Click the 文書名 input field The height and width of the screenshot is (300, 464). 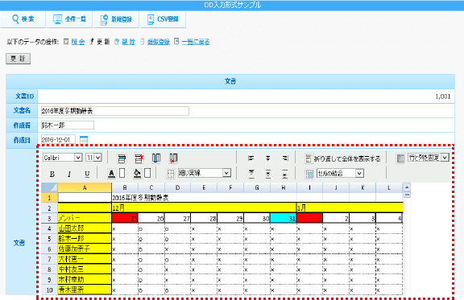point(115,111)
